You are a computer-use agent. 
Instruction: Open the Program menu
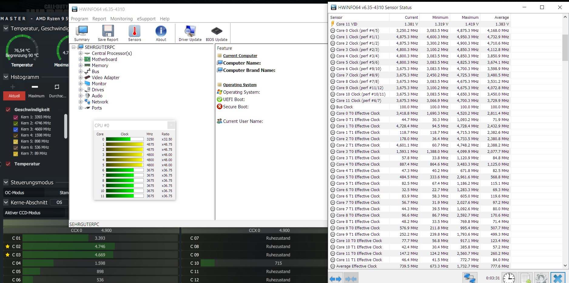coord(79,19)
